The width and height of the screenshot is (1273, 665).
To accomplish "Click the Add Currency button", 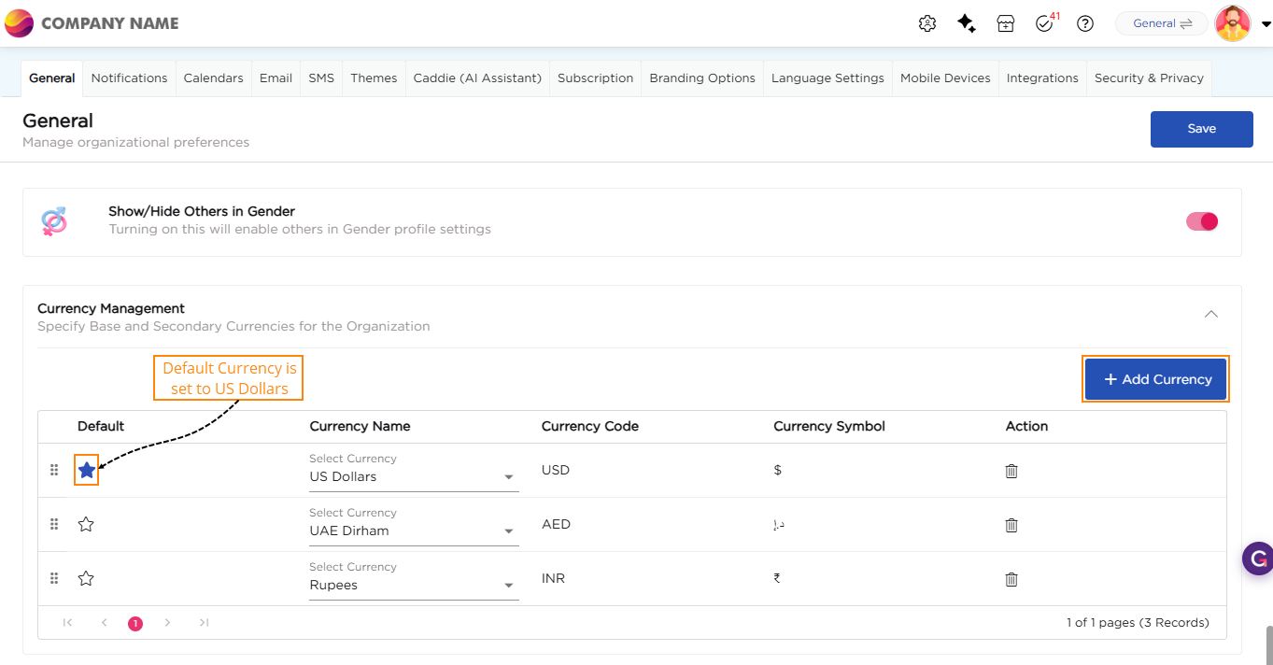I will point(1155,379).
